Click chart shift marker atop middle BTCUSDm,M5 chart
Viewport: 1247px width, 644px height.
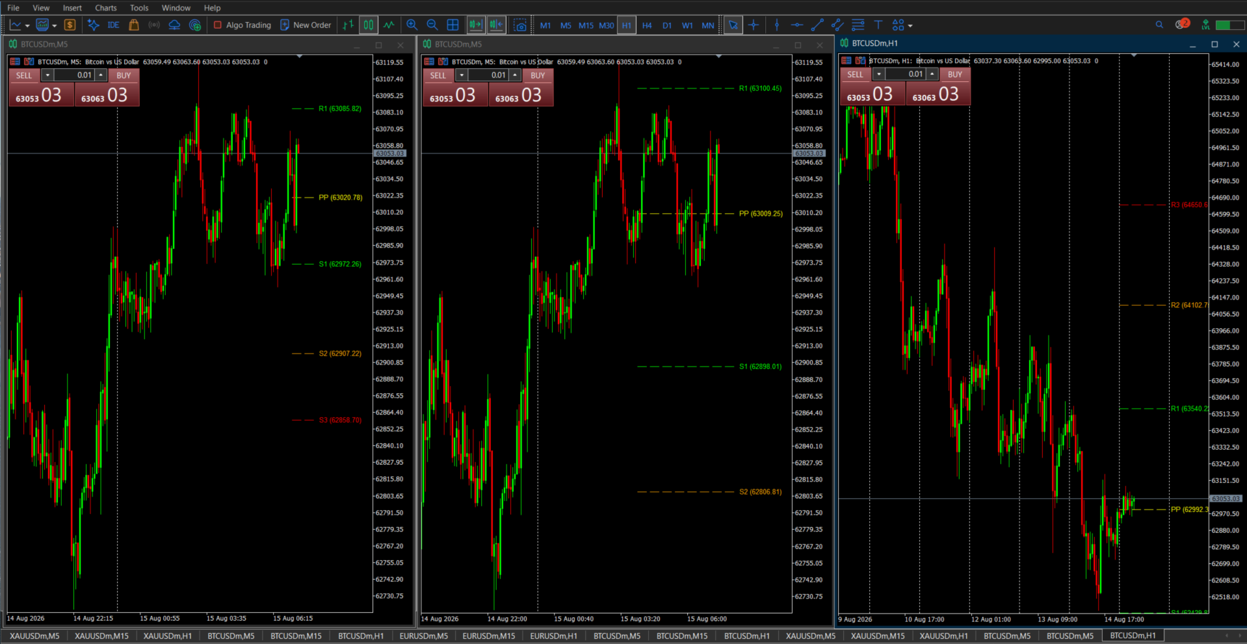click(x=718, y=57)
